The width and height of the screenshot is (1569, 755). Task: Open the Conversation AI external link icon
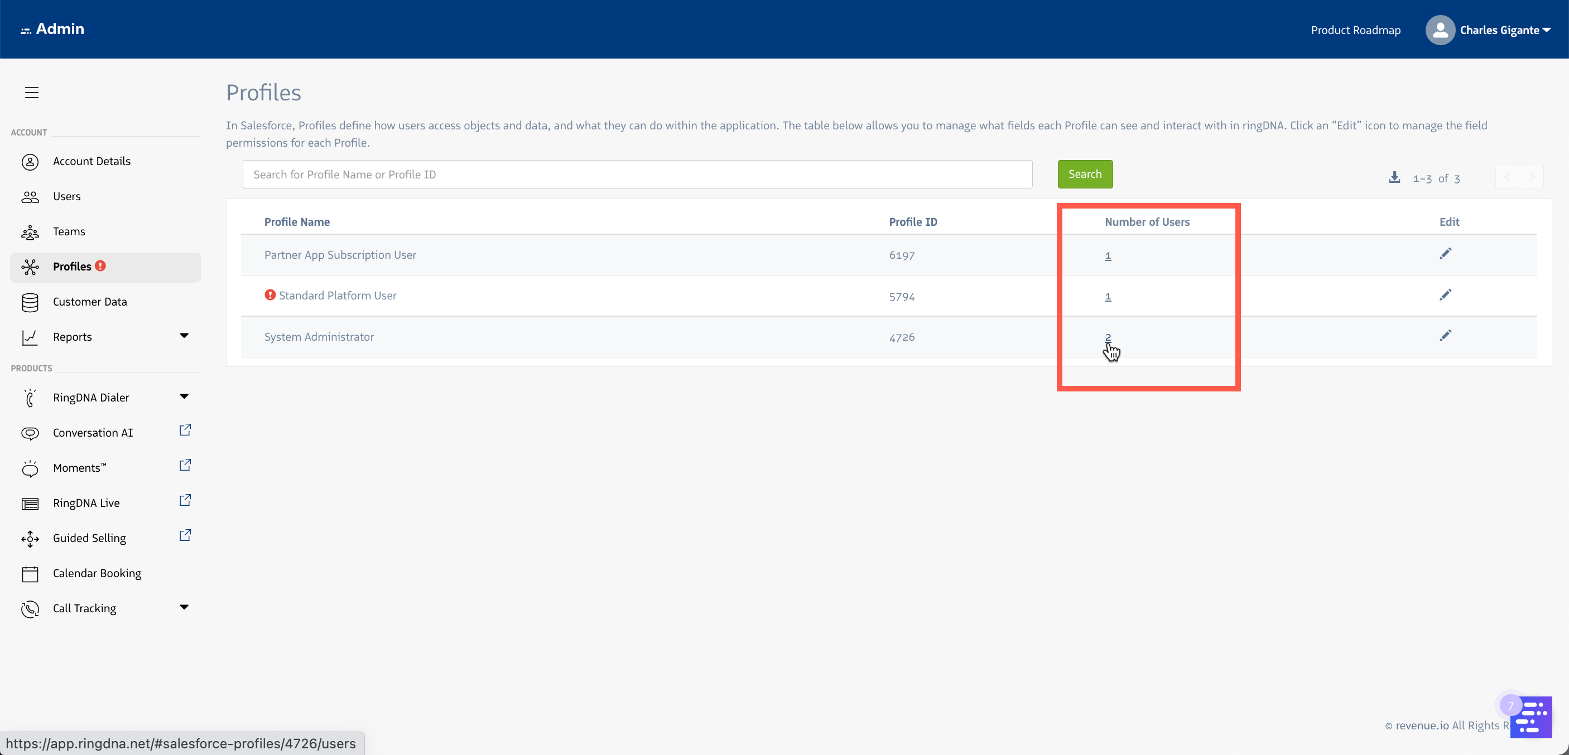coord(185,430)
